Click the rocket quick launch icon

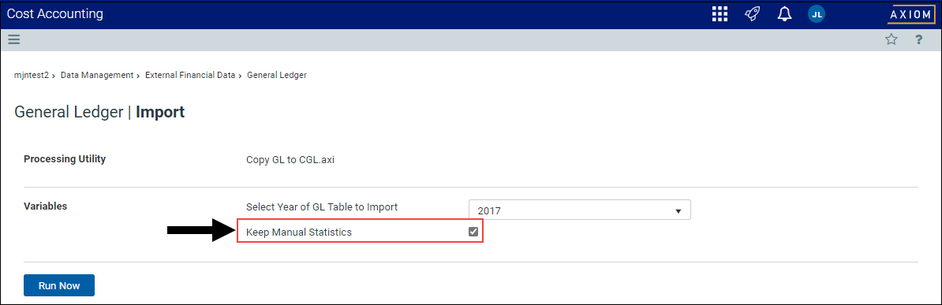coord(752,14)
